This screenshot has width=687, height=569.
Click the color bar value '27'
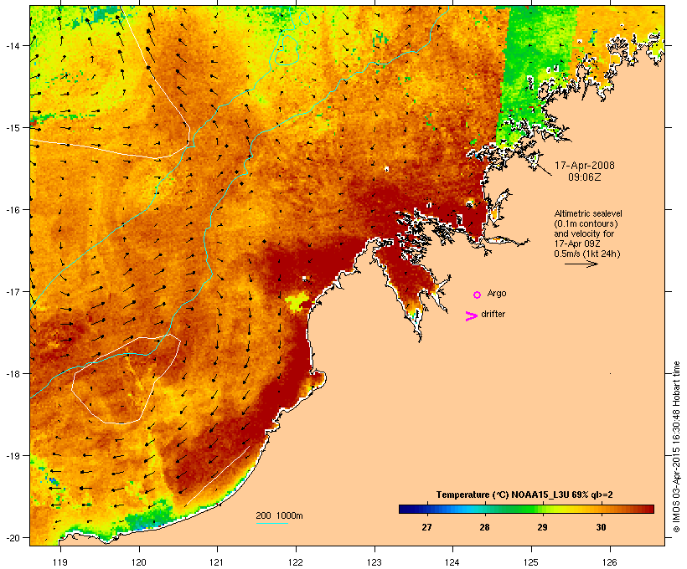426,527
